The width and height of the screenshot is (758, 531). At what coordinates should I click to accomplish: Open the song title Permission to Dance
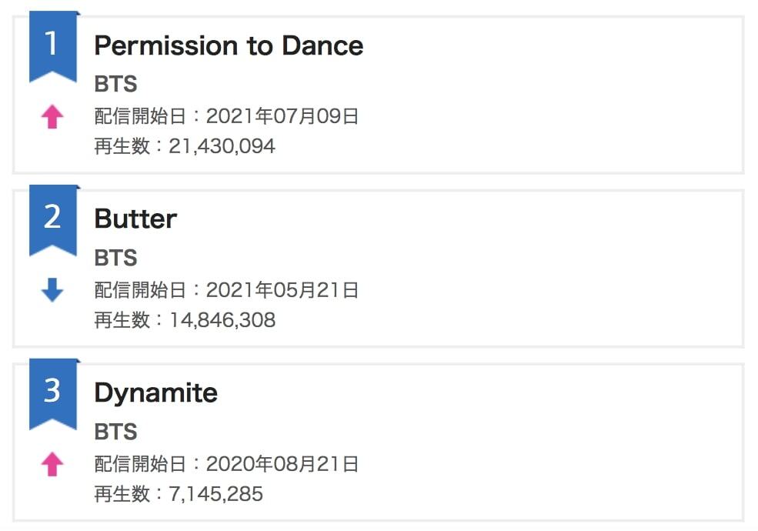point(229,46)
